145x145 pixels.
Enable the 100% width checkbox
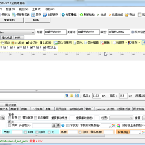click(25, 132)
